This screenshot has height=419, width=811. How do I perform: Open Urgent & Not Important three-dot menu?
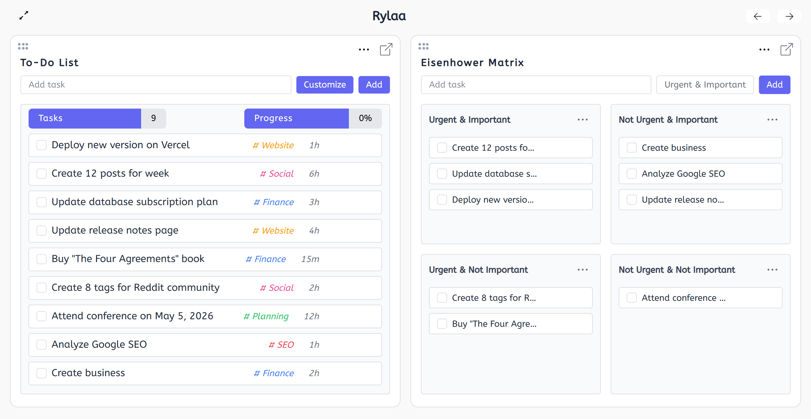point(583,270)
